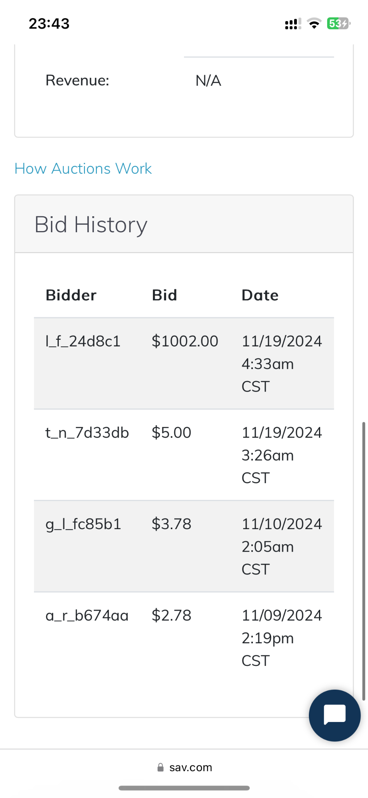Tap the home indicator bar
Viewport: 368px width, 798px height.
pos(184,788)
